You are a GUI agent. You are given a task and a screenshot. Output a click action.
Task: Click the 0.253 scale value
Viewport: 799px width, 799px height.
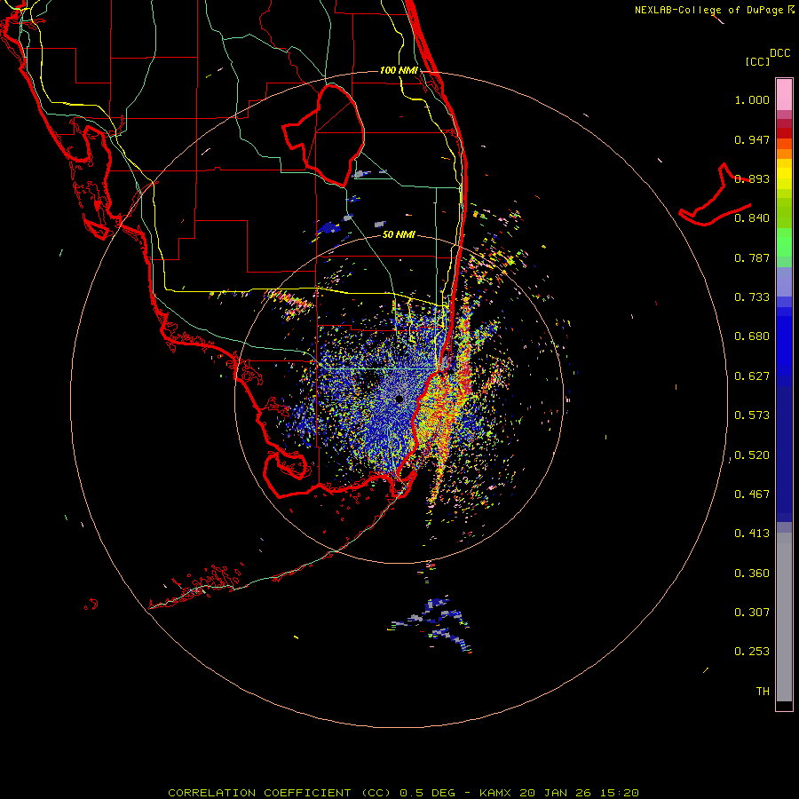click(x=752, y=652)
